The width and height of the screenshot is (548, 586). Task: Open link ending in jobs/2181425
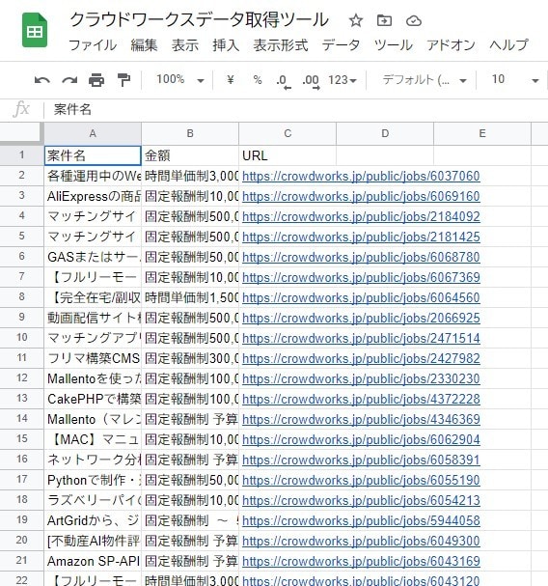coord(361,237)
